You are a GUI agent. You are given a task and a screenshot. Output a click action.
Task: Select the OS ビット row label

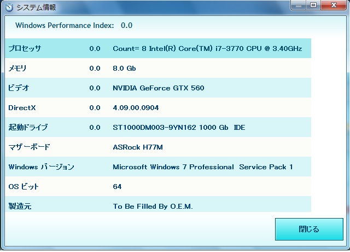tap(24, 186)
